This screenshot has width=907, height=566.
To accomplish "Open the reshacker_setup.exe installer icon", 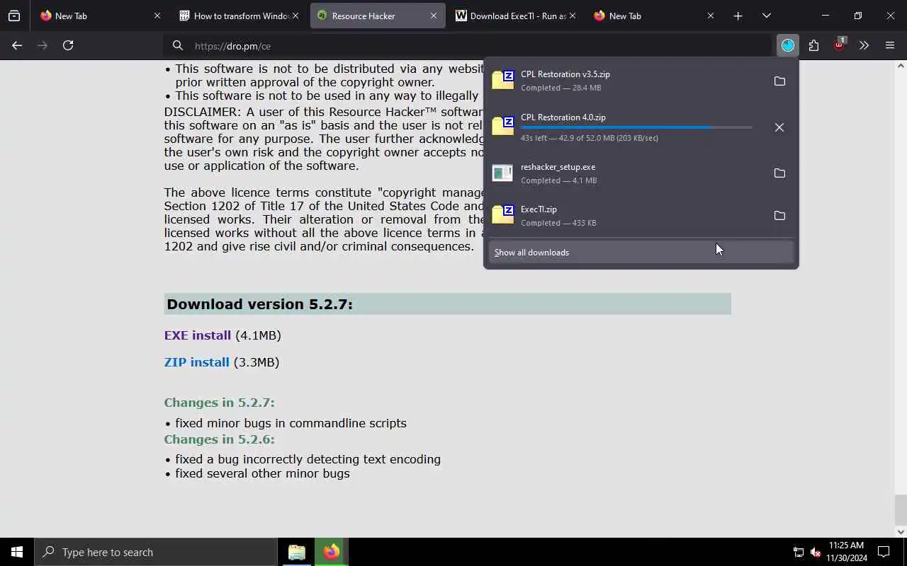I will 502,173.
